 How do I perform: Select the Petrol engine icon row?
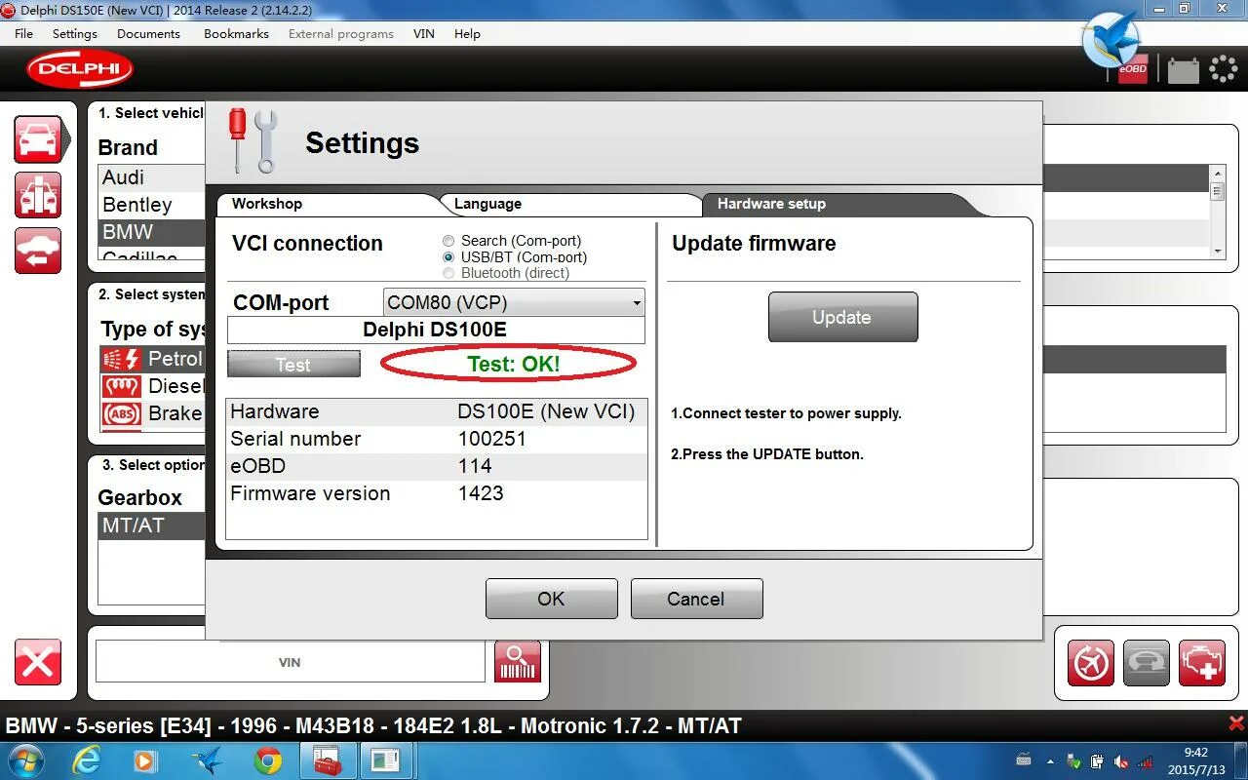click(x=152, y=359)
